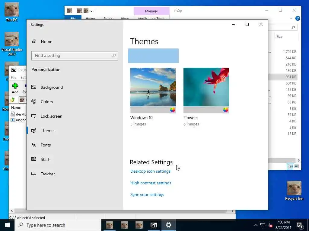Screen dimensions: 309x231
Task: Select the 1,799 KB file row
Action: (x=283, y=52)
